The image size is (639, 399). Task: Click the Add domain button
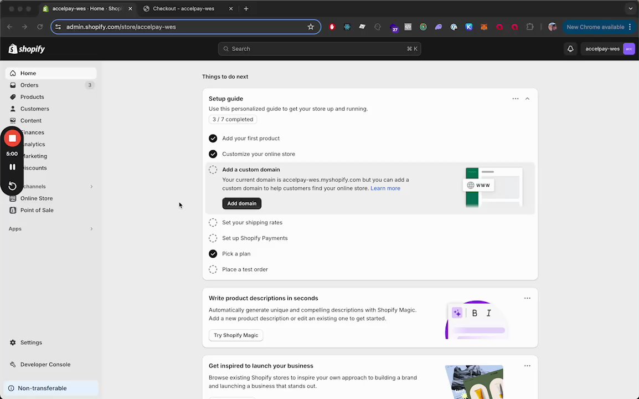coord(241,203)
